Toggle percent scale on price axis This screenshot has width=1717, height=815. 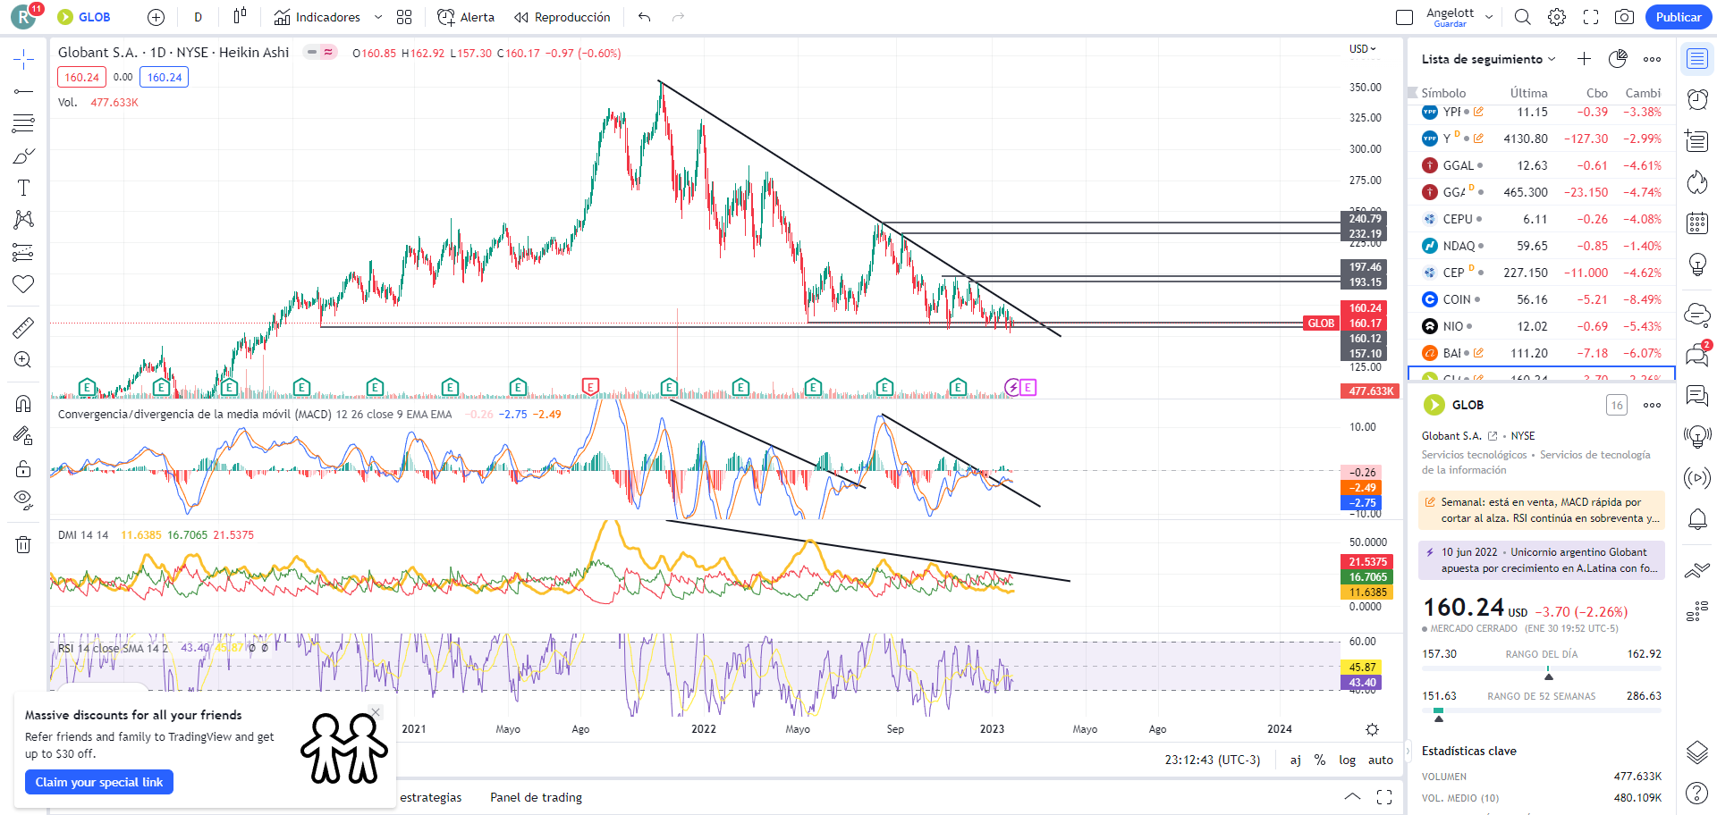point(1319,760)
